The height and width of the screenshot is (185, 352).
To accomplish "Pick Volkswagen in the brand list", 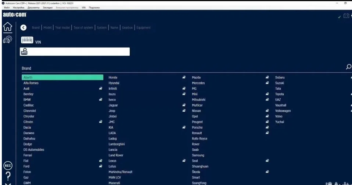I will point(283,111).
